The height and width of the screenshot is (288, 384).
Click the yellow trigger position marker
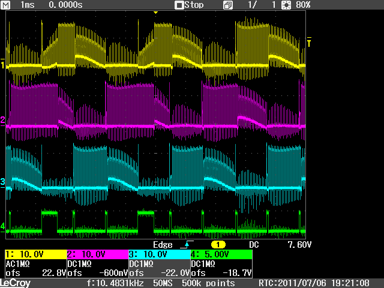pos(155,13)
